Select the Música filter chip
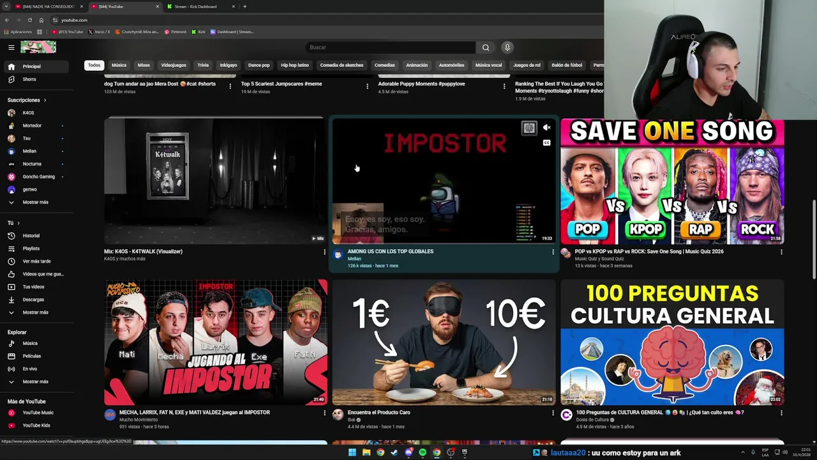 [119, 65]
